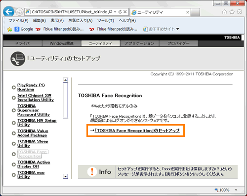
Task: Open Intel Chipset SW Installation Utility link
Action: point(36,98)
